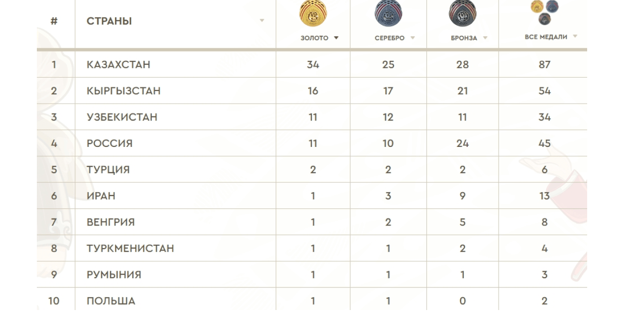Sort by Золото using its arrow
Viewport: 624px width, 312px height.
click(336, 38)
